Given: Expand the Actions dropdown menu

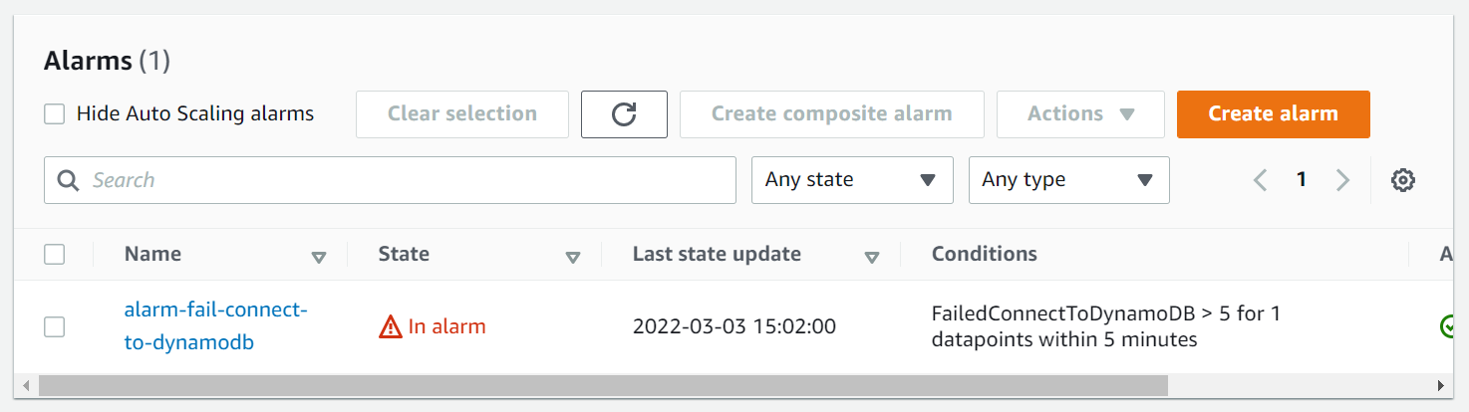Looking at the screenshot, I should tap(1080, 114).
